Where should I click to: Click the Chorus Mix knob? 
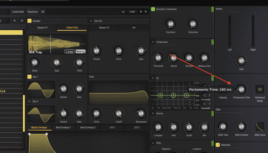tap(204, 127)
